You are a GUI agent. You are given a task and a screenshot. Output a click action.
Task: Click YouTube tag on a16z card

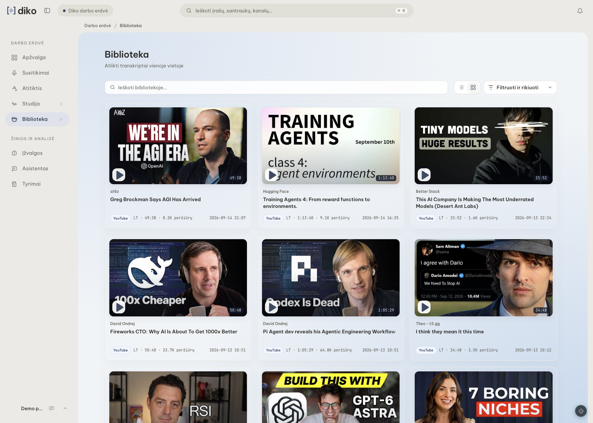pos(121,218)
